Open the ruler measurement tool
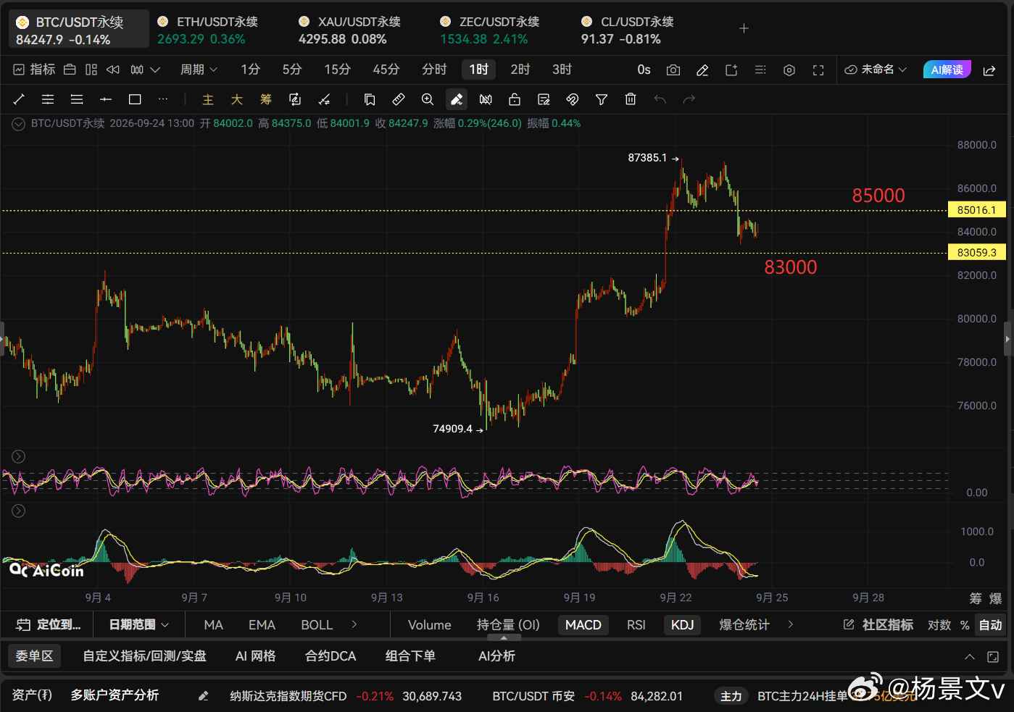Image resolution: width=1014 pixels, height=712 pixels. [399, 99]
